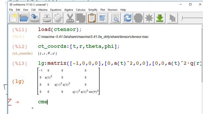The image size is (203, 114).
Task: Open wxMaxima configuration via the gear icon
Action: (58, 18)
